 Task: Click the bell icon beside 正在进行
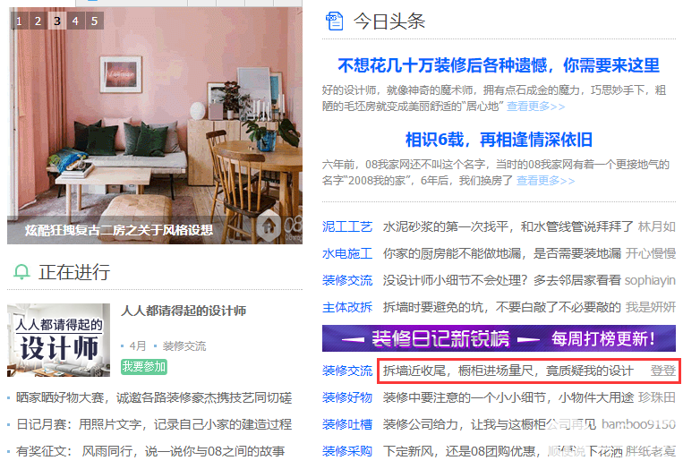coord(21,272)
